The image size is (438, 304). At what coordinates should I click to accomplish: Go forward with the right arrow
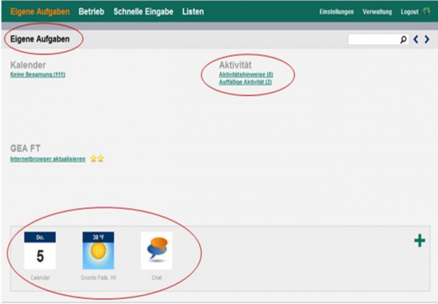point(427,40)
